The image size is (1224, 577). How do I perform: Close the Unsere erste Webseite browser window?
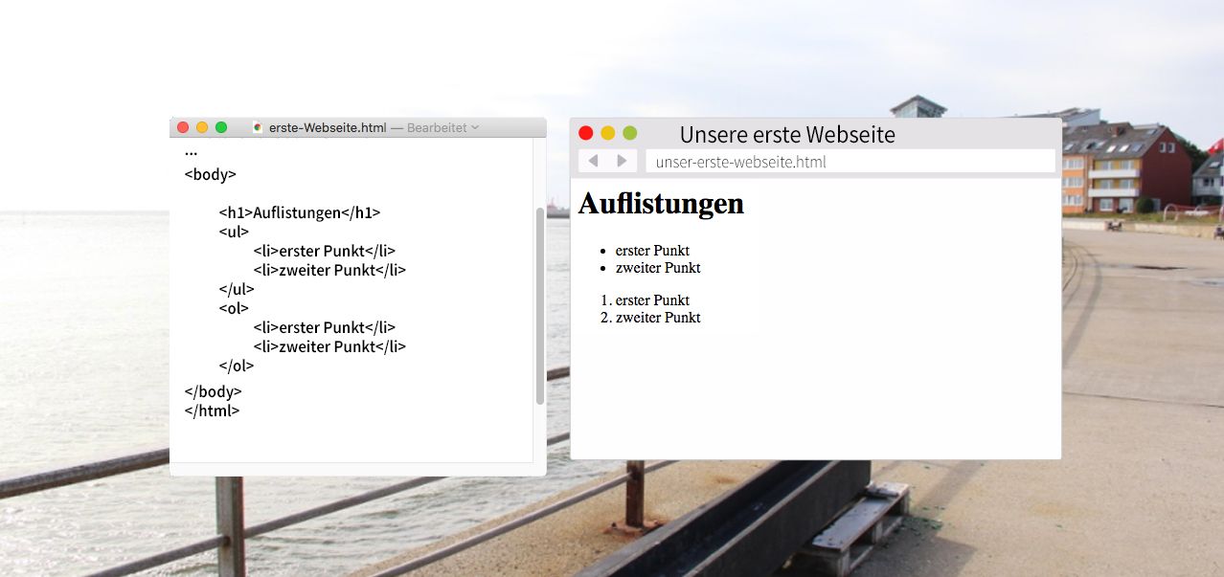(x=586, y=133)
